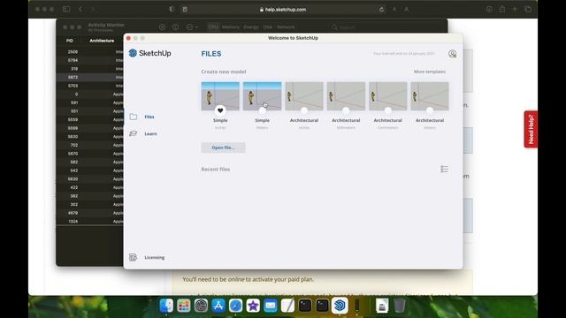Click More templates link
This screenshot has height=318, width=566.
coord(430,72)
